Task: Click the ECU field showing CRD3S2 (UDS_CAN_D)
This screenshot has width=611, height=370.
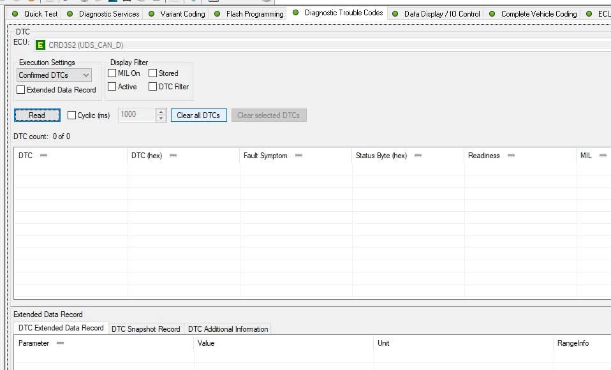Action: (323, 45)
